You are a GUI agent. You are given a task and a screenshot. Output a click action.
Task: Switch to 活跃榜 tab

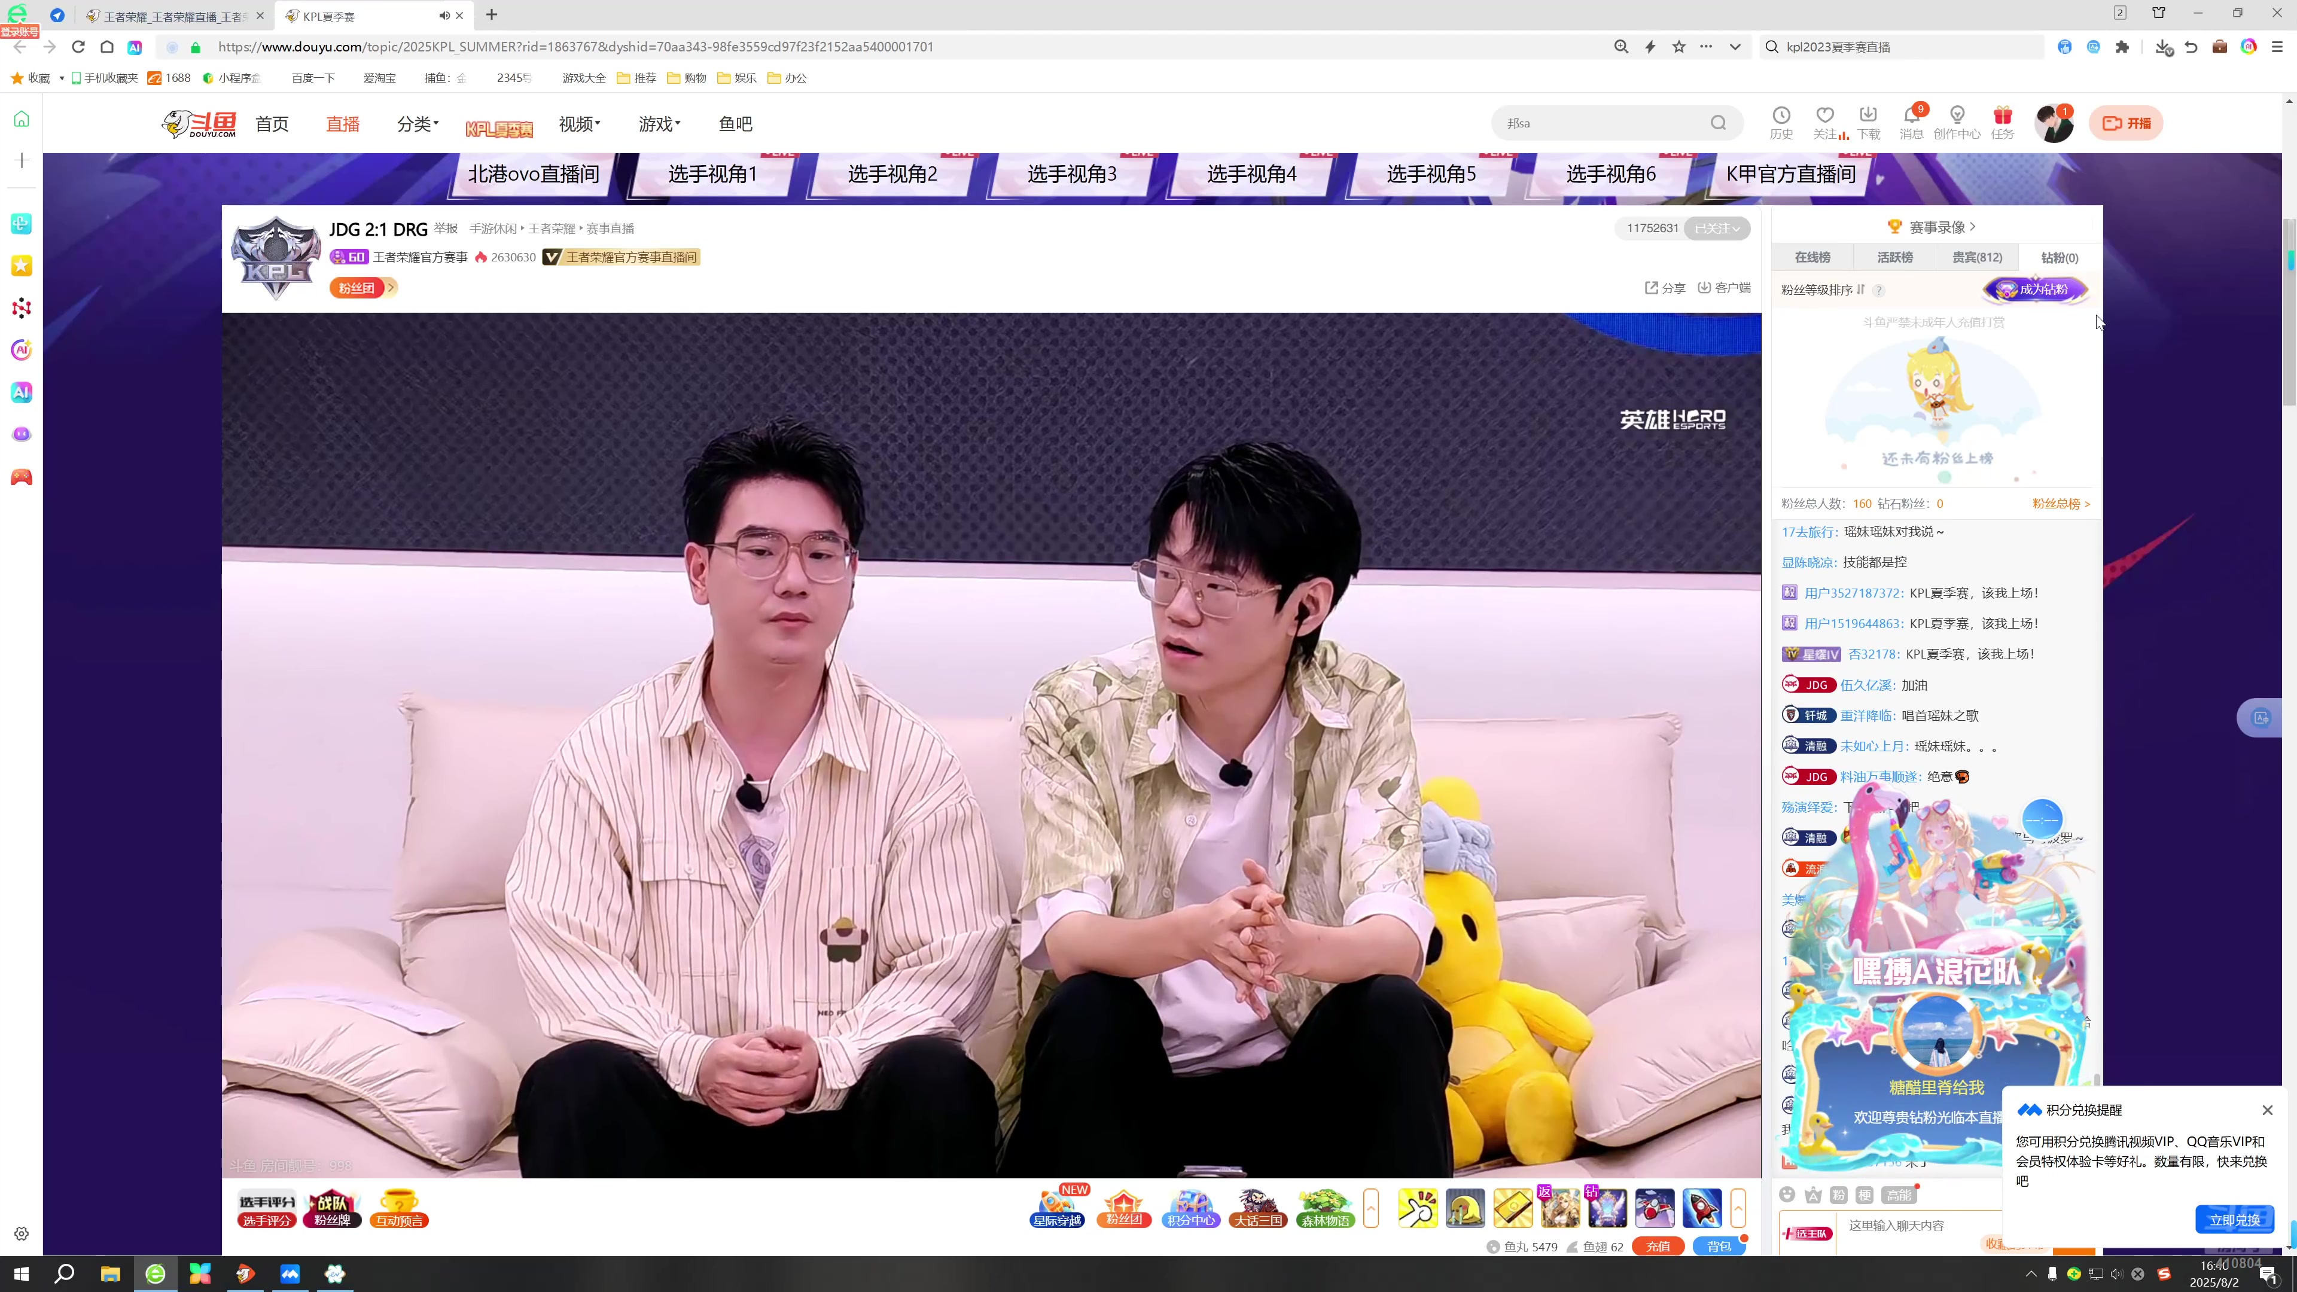(x=1895, y=258)
